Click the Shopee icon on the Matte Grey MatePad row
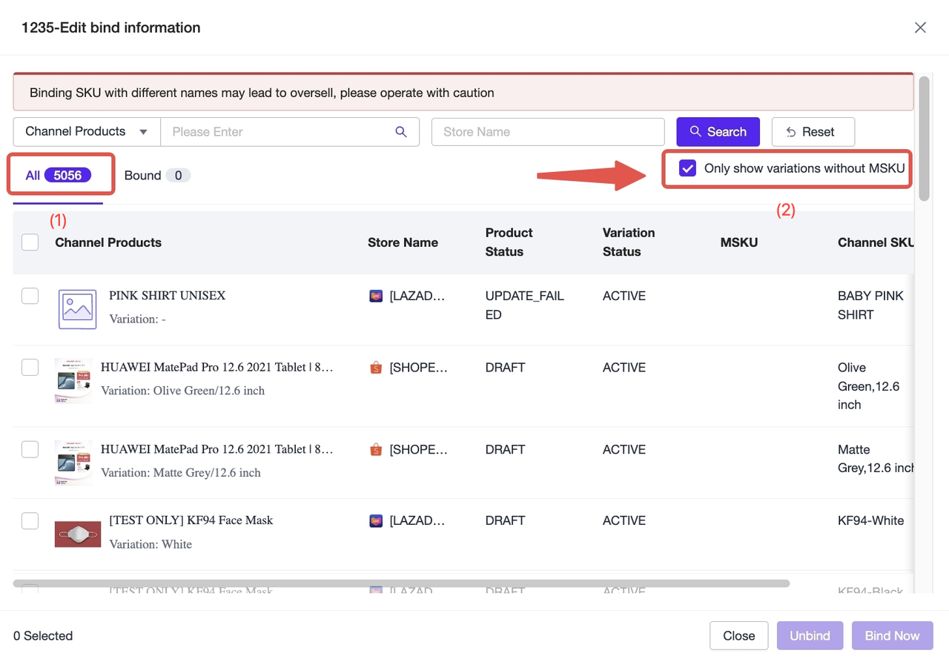This screenshot has width=949, height=659. click(376, 449)
